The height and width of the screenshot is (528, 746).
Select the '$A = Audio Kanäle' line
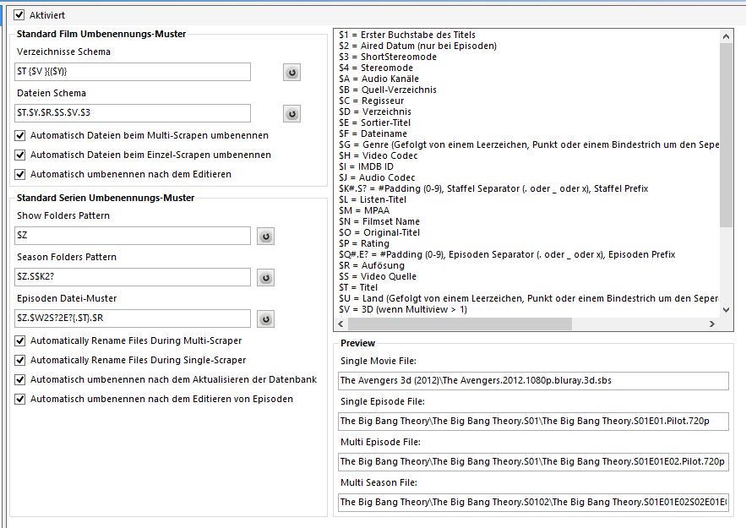click(x=379, y=79)
